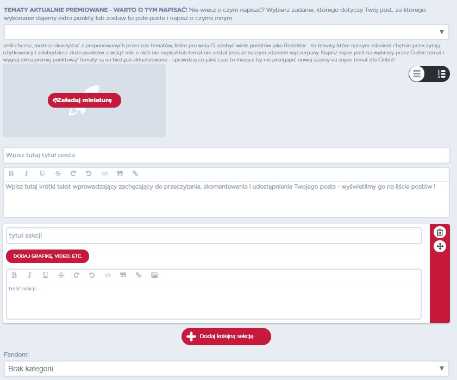Toggle underline in intro text toolbar
The height and width of the screenshot is (380, 457).
[x=42, y=173]
